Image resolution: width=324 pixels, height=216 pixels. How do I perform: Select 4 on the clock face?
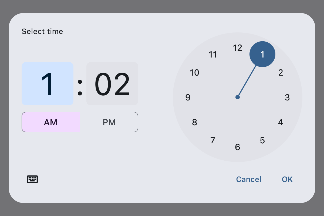[x=280, y=122]
